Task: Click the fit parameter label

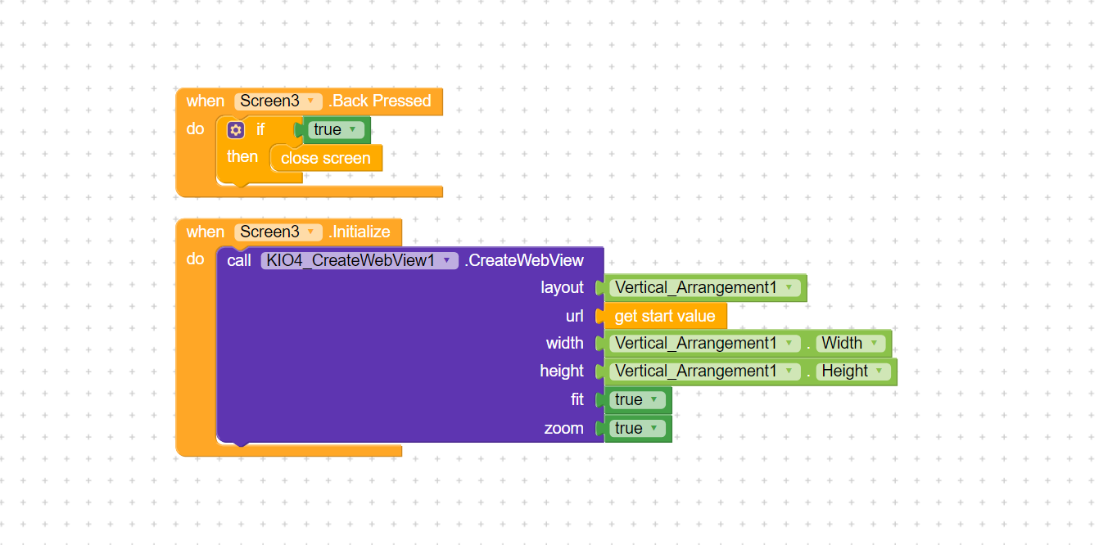Action: (577, 400)
